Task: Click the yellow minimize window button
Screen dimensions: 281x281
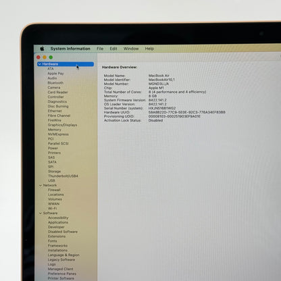Action: [45, 57]
